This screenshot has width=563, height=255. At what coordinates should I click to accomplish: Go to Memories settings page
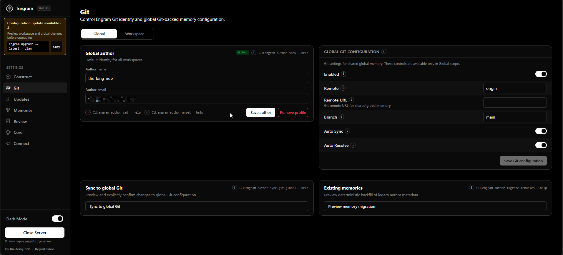point(35,110)
